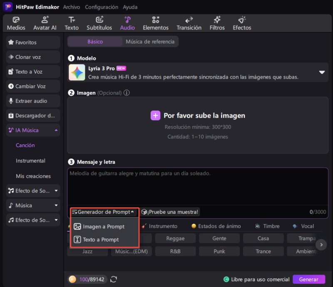The image size is (333, 287).
Task: Select the Audio toolbar section
Action: click(127, 23)
